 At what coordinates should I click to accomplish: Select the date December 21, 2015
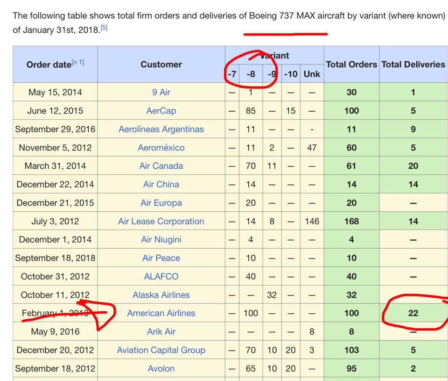coord(55,203)
